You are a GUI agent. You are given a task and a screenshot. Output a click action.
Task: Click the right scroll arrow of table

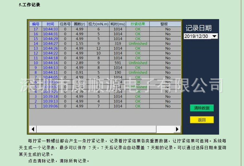tap(177, 129)
